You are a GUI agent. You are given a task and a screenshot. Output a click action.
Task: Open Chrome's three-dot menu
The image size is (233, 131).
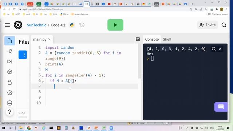[226, 9]
